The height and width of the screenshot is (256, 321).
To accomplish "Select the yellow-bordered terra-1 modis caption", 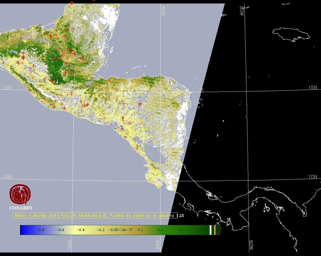I will (95, 215).
